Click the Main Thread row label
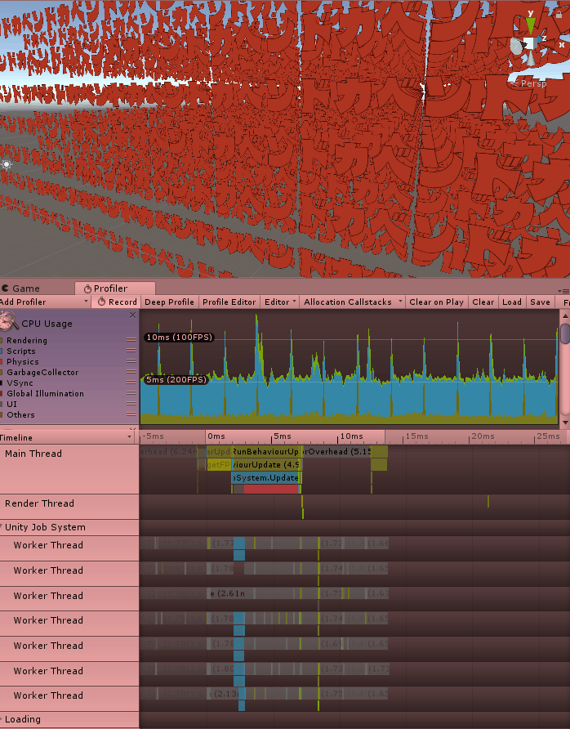The height and width of the screenshot is (729, 570). pos(33,454)
